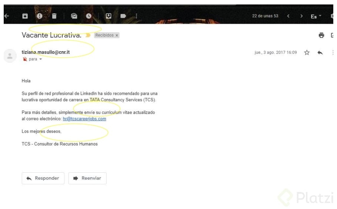This screenshot has height=209, width=337.
Task: Go to newer email arrow
Action: (x=288, y=16)
